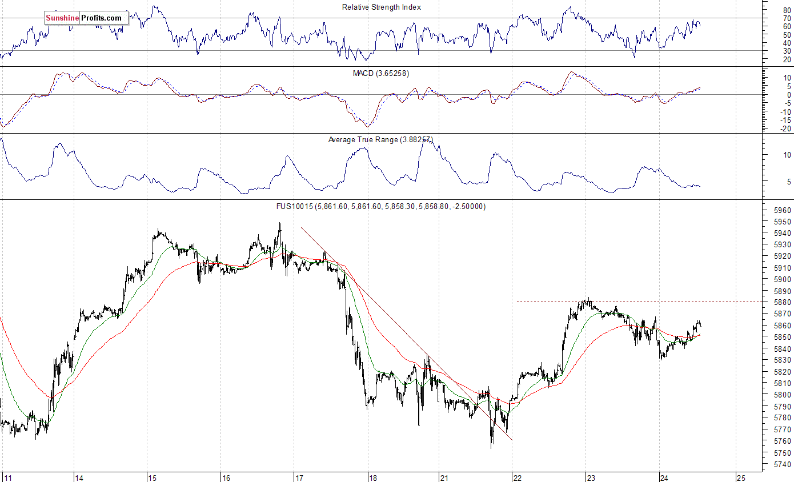Click the Relative Strength Index panel title
This screenshot has width=794, height=482.
pyautogui.click(x=382, y=7)
